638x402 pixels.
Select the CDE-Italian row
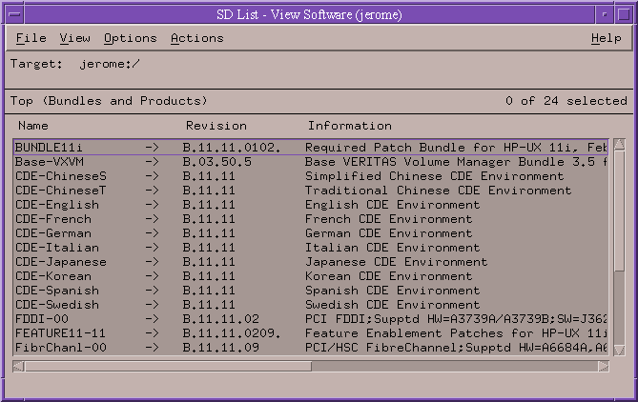311,248
